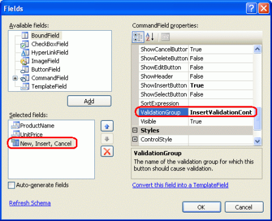Screen dimensions: 272x221
Task: Select the ImageField icon in available fields
Action: point(25,61)
